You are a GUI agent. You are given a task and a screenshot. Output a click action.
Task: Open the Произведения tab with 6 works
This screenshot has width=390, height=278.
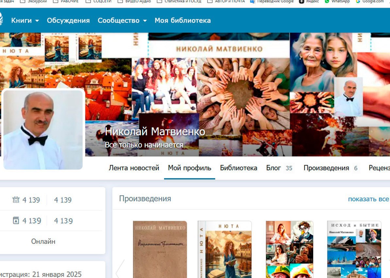tap(331, 168)
